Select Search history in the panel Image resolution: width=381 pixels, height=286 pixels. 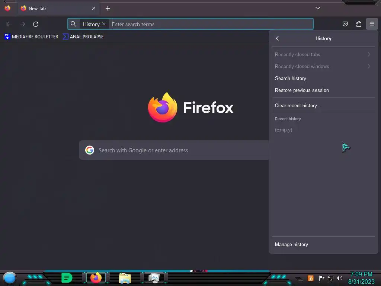(323, 78)
